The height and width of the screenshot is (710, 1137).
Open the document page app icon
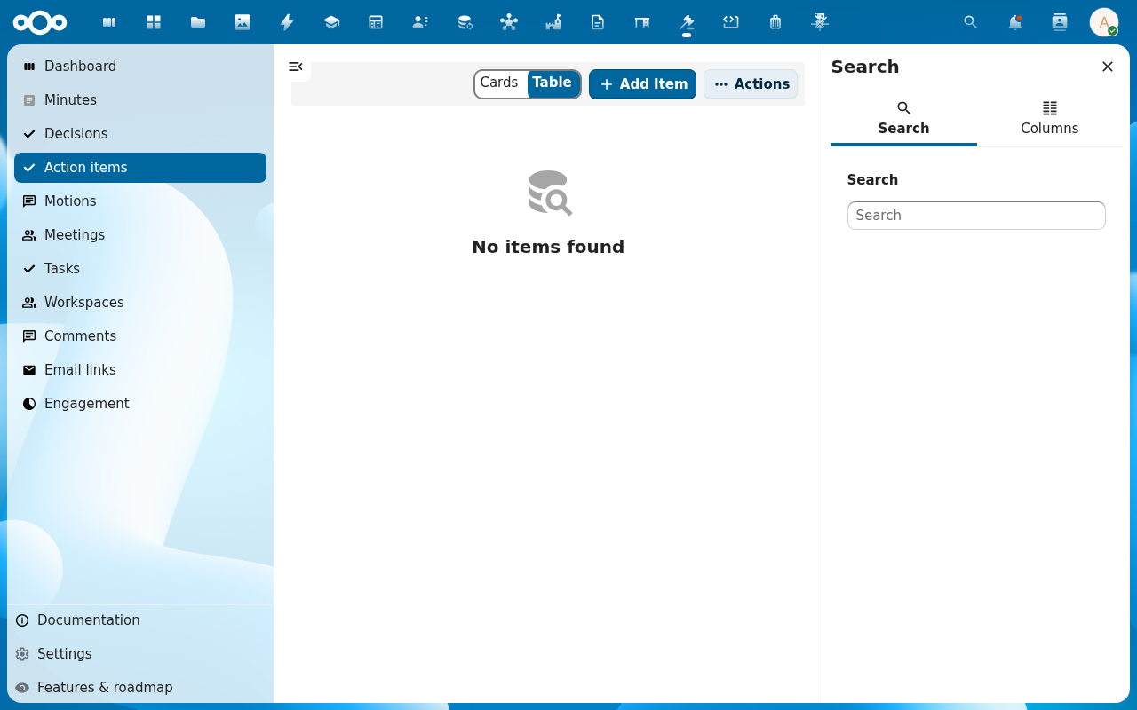click(598, 22)
